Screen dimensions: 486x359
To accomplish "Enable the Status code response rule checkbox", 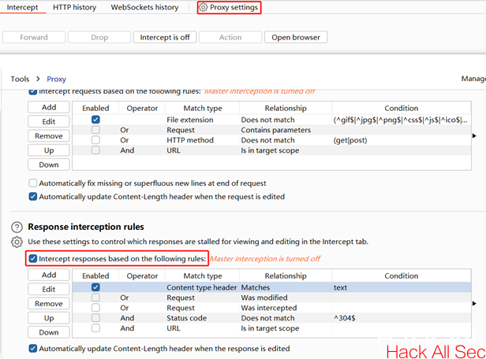I will point(95,317).
